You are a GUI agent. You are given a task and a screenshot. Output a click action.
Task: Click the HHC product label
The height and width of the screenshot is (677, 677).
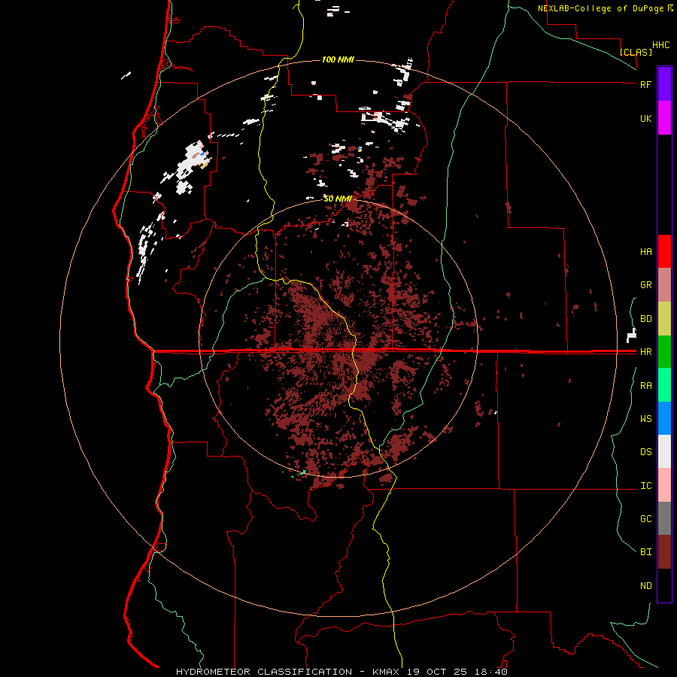coord(660,45)
